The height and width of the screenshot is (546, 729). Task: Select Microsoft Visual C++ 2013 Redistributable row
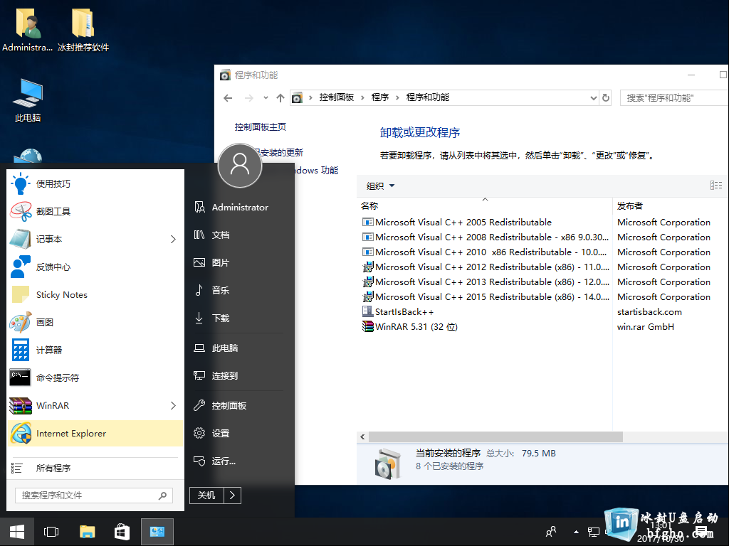486,282
